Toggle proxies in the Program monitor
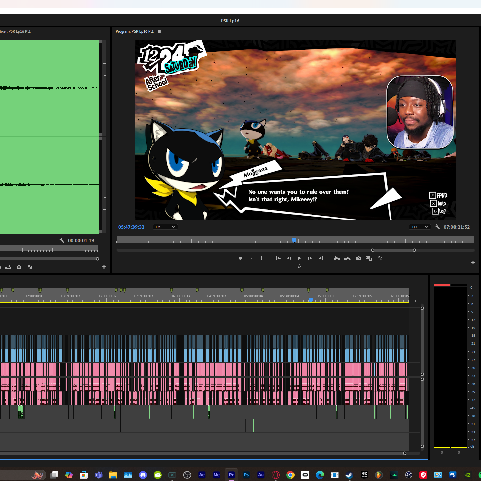The height and width of the screenshot is (481, 481). point(380,258)
